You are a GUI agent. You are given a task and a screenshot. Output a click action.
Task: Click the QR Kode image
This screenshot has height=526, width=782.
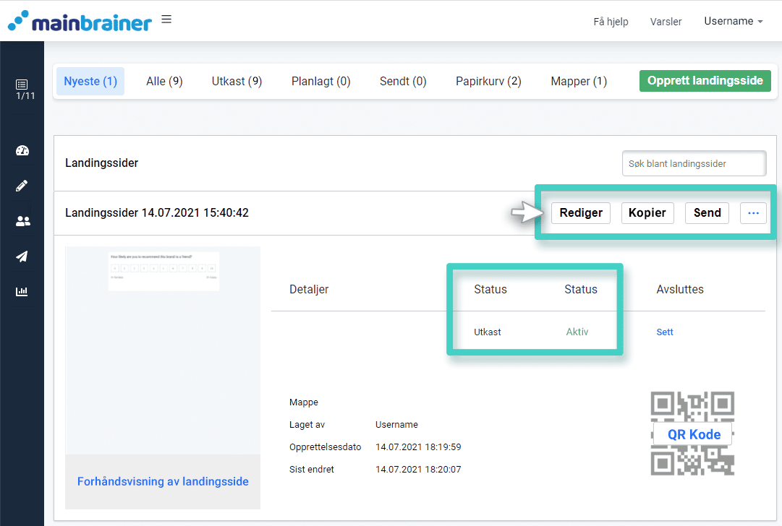[x=692, y=434]
